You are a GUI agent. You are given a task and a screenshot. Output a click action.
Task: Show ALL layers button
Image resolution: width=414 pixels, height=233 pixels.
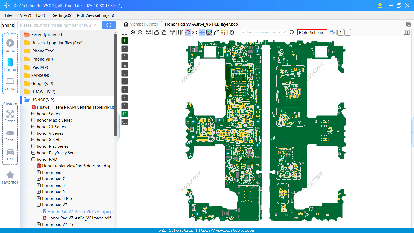tap(124, 122)
